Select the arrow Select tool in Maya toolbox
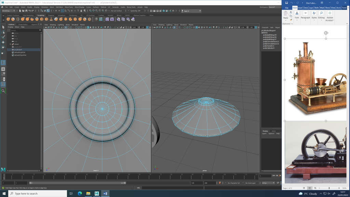Screen dimensions: 350x197 click(x=3, y=27)
